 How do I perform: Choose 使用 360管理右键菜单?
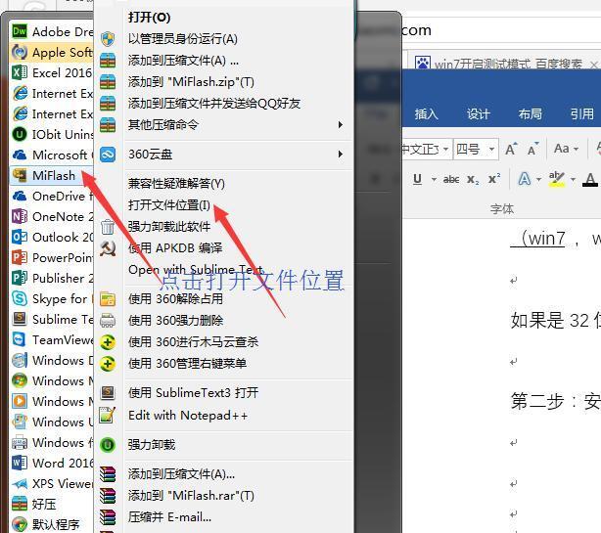click(187, 363)
